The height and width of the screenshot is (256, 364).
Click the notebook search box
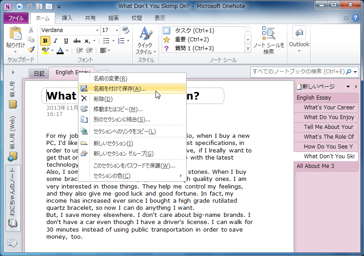click(298, 72)
